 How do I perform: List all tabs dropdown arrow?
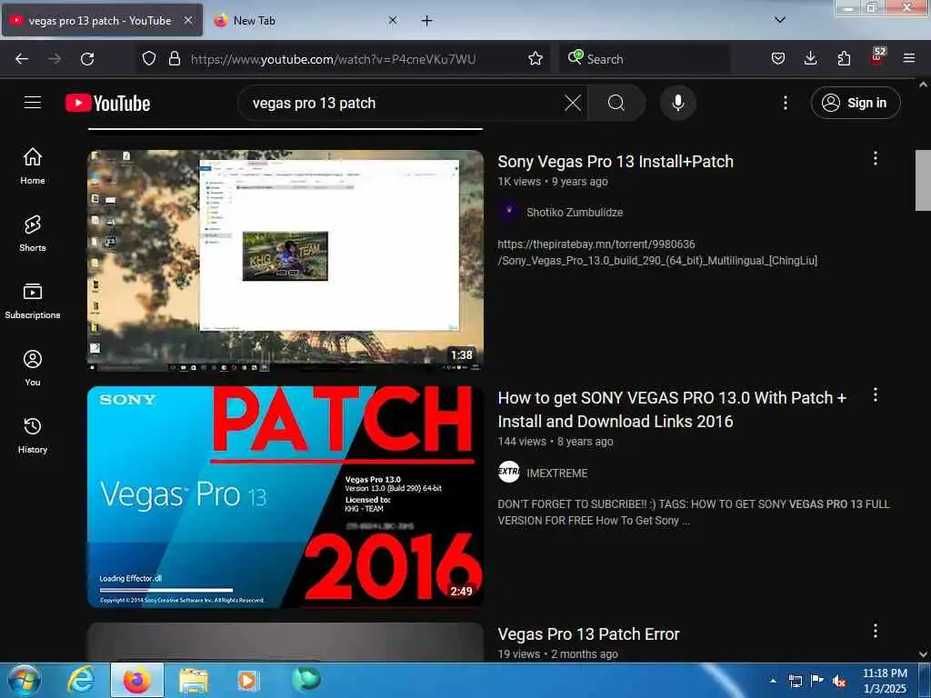780,20
